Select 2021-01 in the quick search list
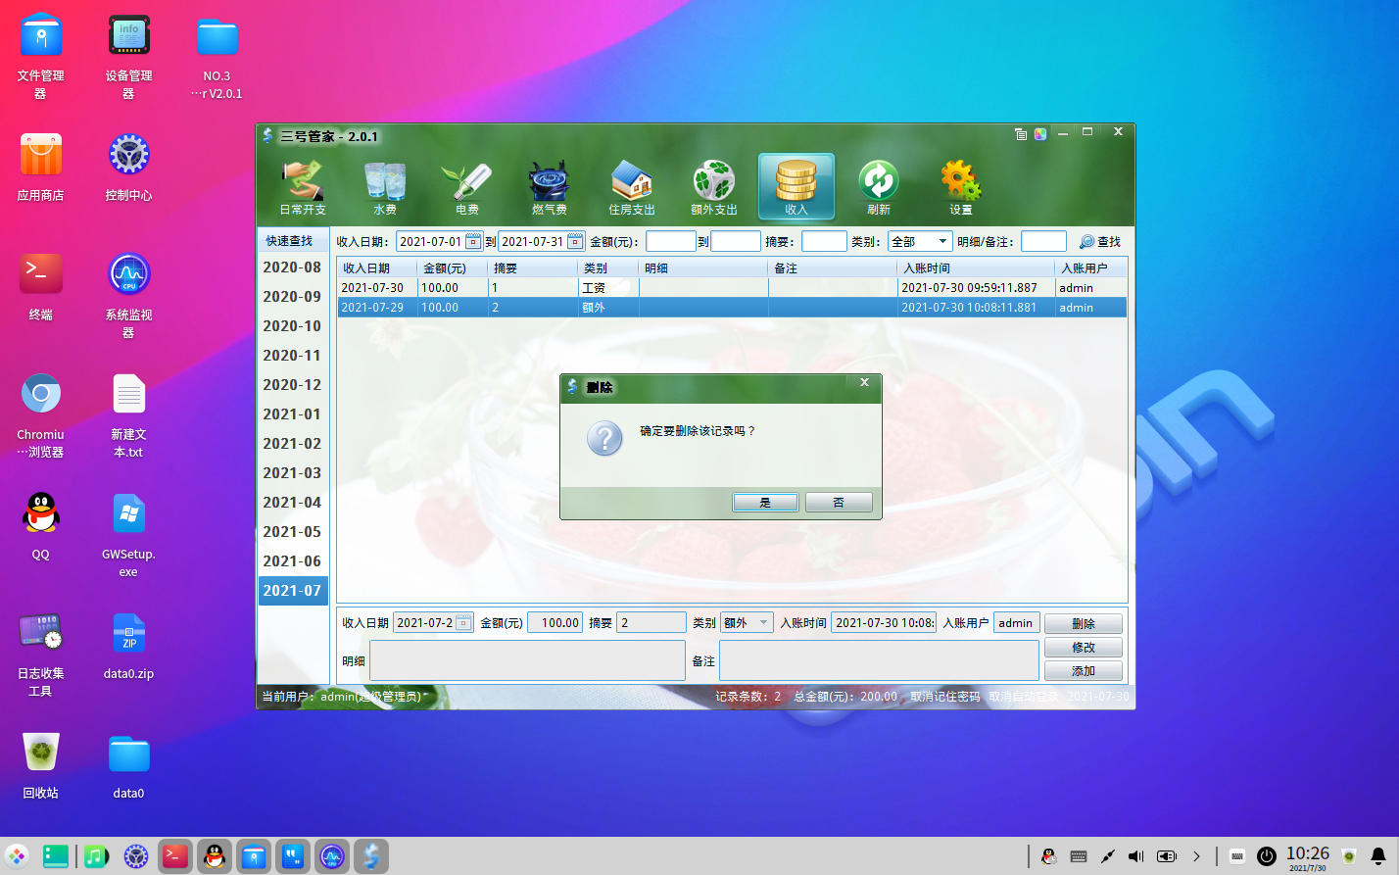This screenshot has height=875, width=1399. point(292,414)
